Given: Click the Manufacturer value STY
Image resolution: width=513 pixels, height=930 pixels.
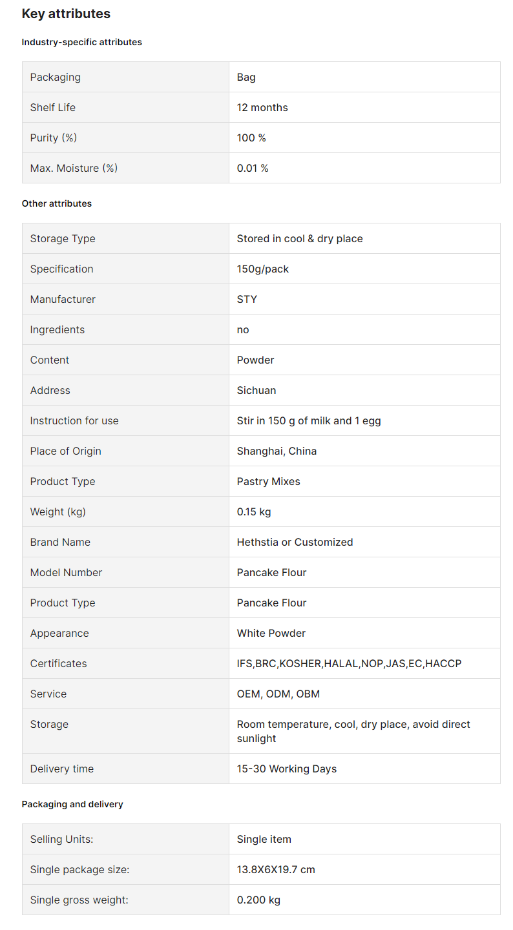Looking at the screenshot, I should pos(247,299).
